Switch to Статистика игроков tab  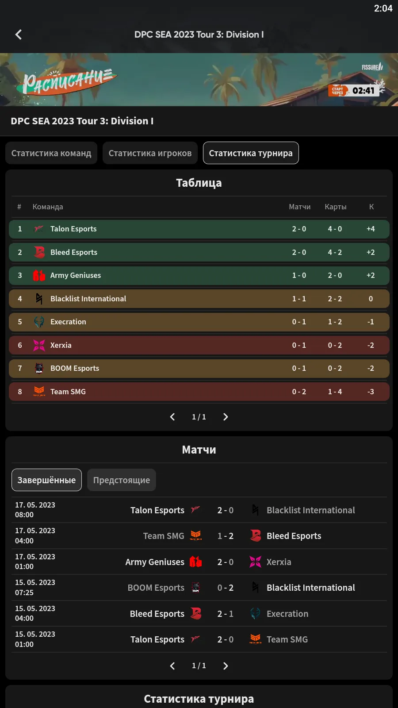[150, 153]
